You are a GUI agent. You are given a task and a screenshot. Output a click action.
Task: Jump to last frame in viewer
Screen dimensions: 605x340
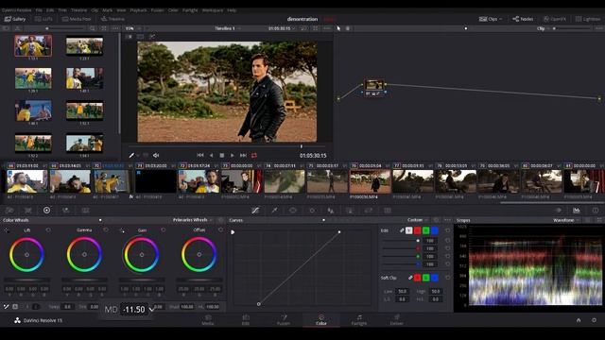[243, 155]
